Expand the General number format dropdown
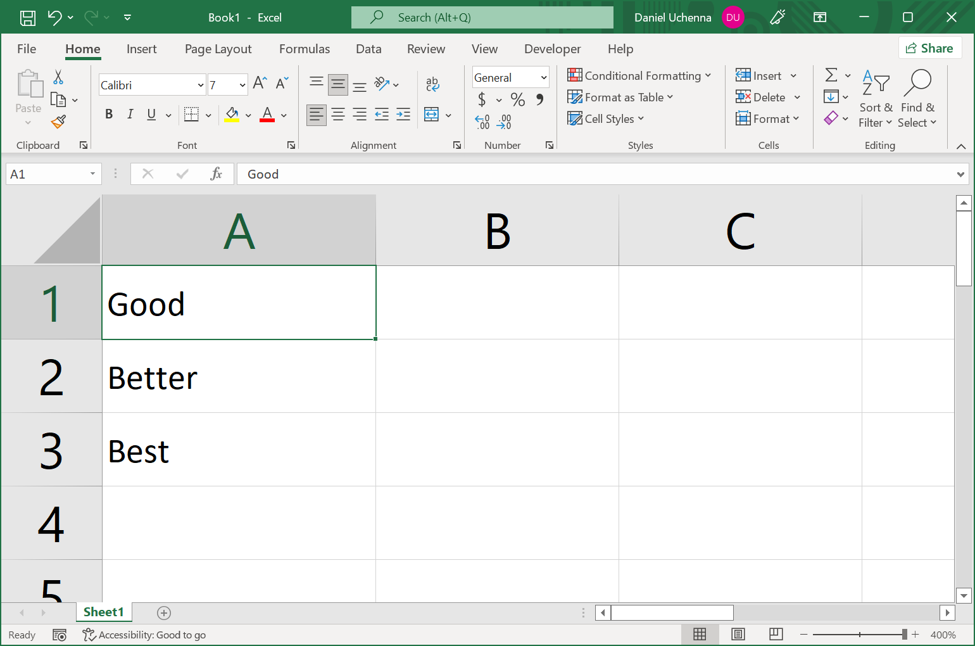This screenshot has width=975, height=646. click(x=543, y=77)
